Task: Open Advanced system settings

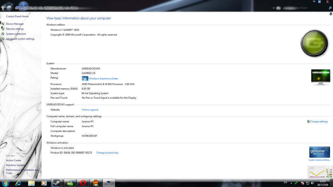Action: pos(20,39)
